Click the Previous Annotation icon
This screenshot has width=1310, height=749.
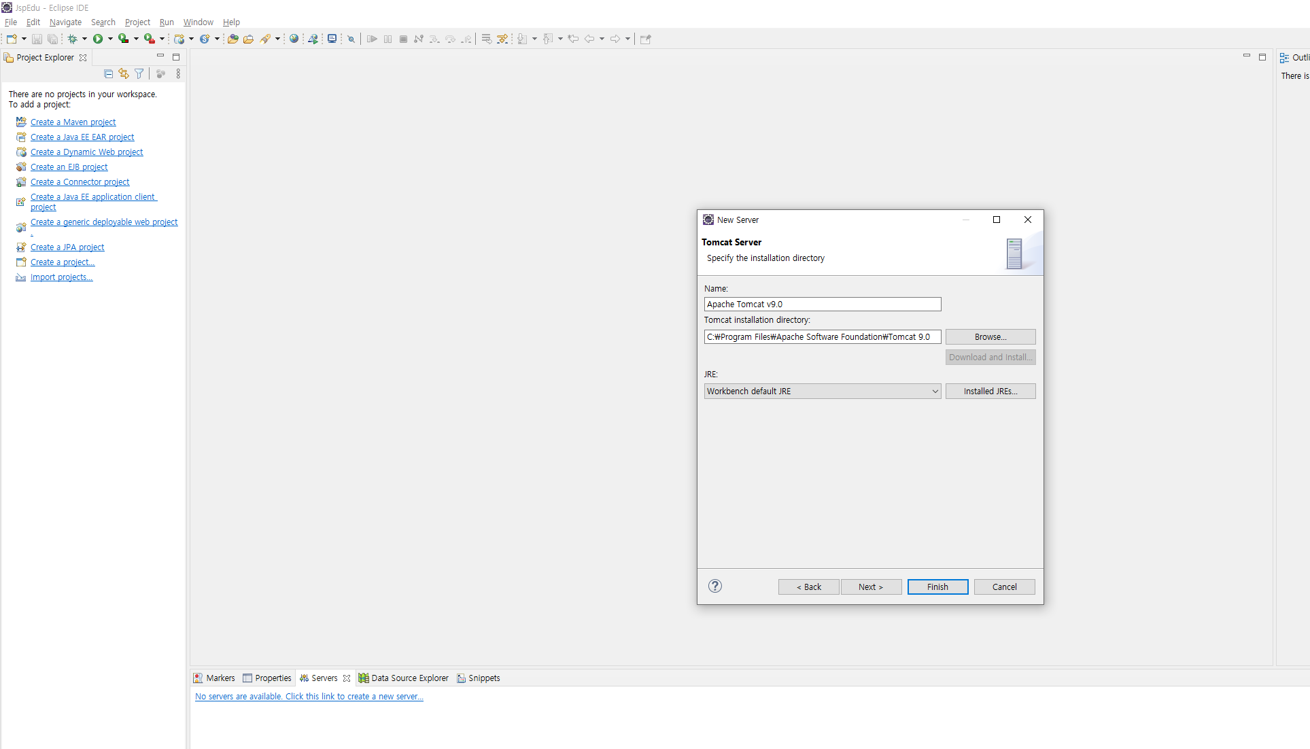click(548, 39)
